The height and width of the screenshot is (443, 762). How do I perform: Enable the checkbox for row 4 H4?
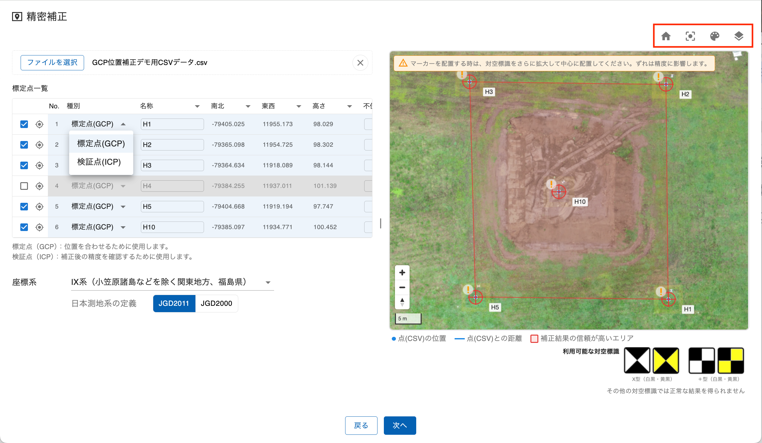[24, 186]
